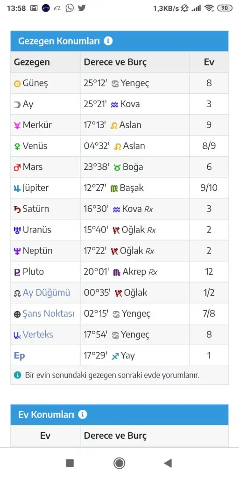This screenshot has width=239, height=479.
Task: Click the Gezegen Konumları header
Action: [59, 41]
